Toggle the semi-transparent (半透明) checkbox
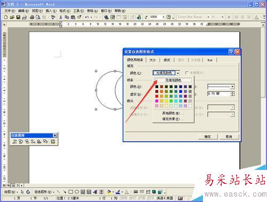 click(x=187, y=73)
